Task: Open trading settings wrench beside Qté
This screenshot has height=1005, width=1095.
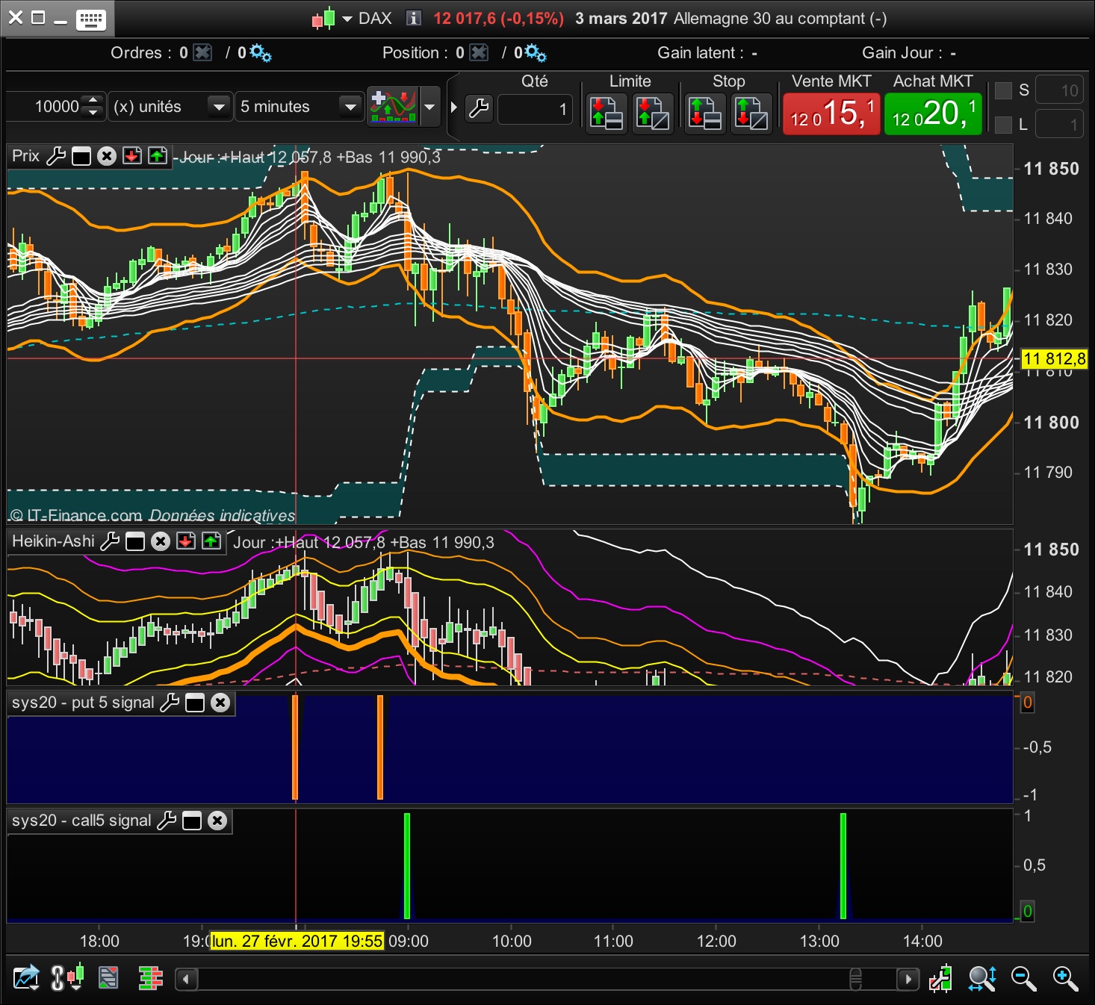Action: (479, 109)
